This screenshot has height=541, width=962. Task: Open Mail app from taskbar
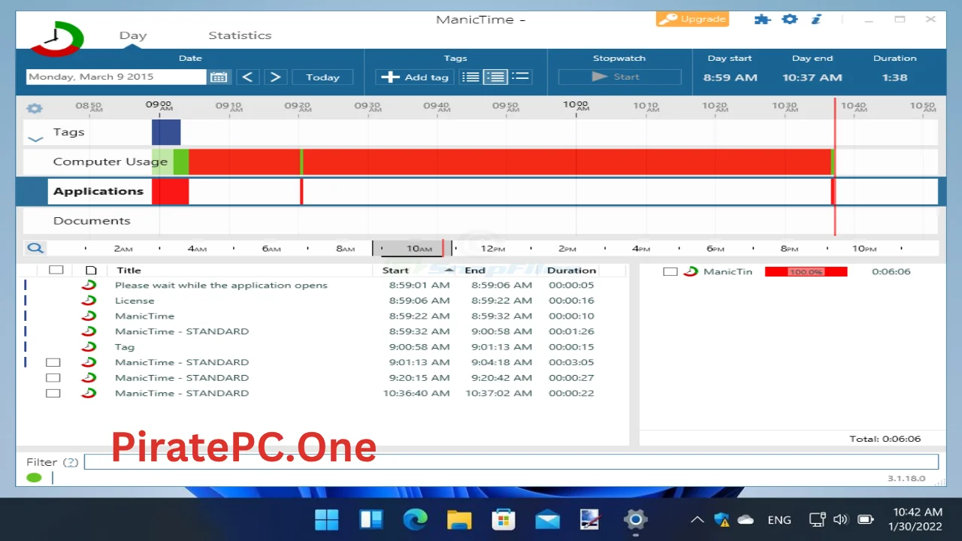click(x=547, y=519)
